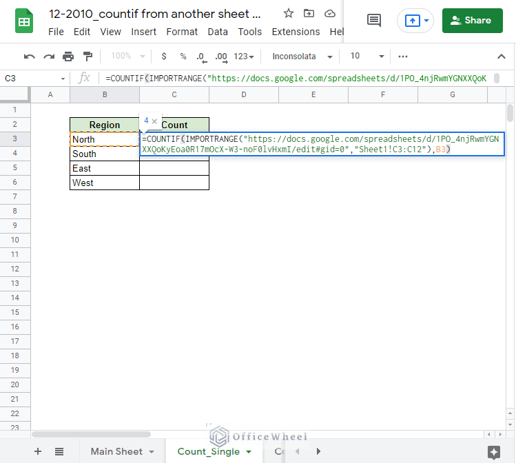Select the Region header cell

(105, 125)
